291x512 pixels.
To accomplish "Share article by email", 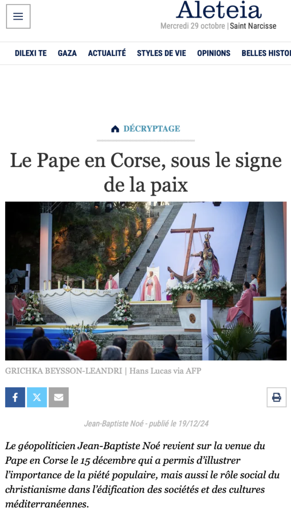I will (x=59, y=397).
